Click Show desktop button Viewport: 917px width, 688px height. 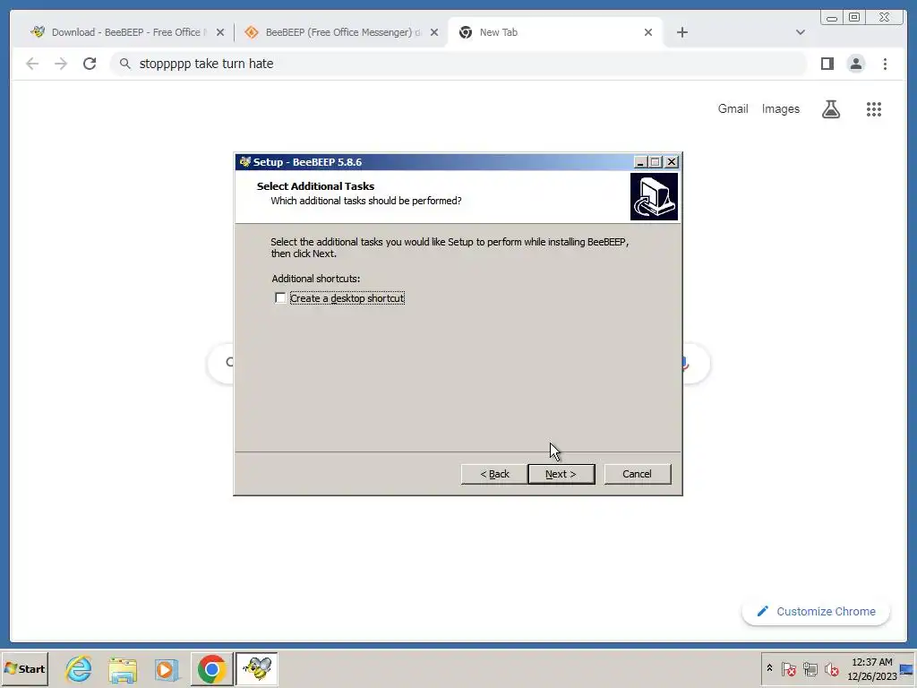(908, 668)
